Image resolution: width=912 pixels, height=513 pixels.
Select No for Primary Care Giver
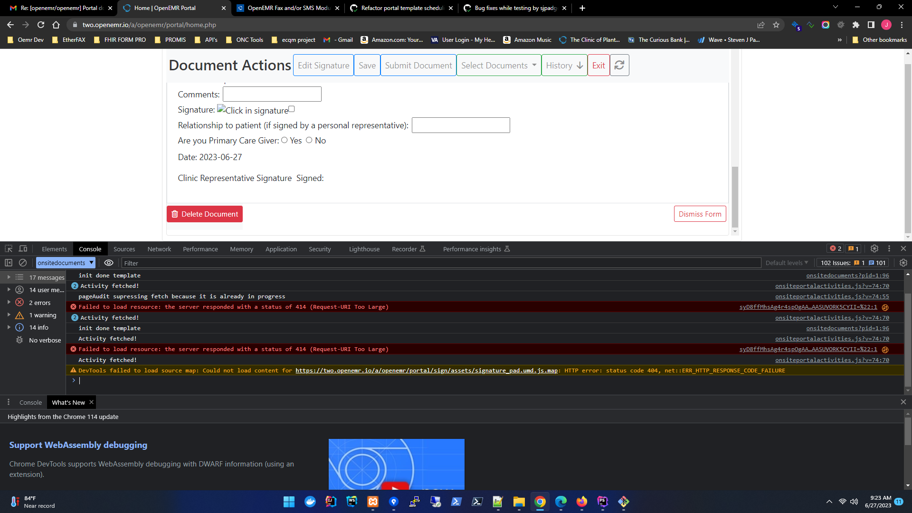coord(309,140)
